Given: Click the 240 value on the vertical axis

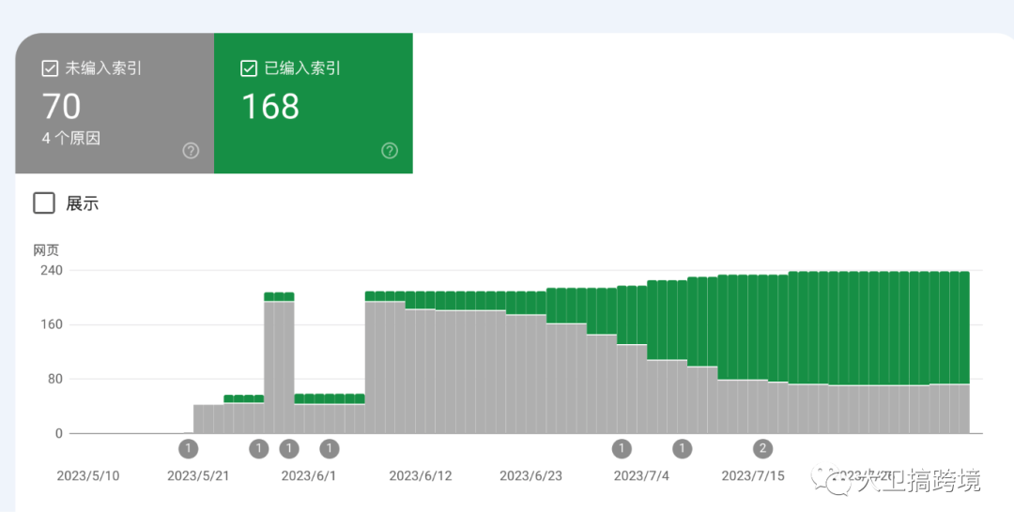Looking at the screenshot, I should coord(51,270).
